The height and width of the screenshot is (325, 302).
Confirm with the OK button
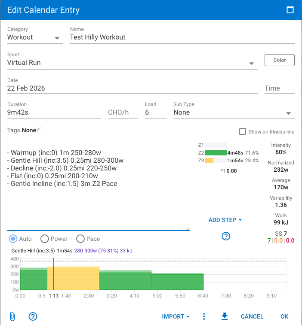tap(284, 316)
